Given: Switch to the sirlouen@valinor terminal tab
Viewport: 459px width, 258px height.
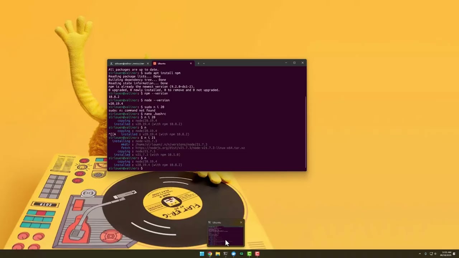Looking at the screenshot, I should pyautogui.click(x=129, y=63).
